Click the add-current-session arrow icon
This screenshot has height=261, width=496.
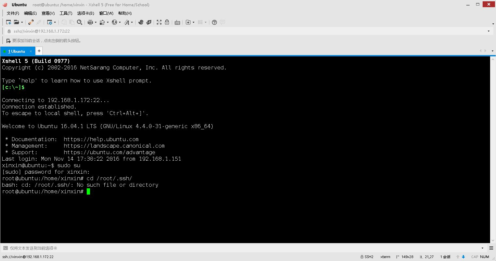pyautogui.click(x=8, y=41)
